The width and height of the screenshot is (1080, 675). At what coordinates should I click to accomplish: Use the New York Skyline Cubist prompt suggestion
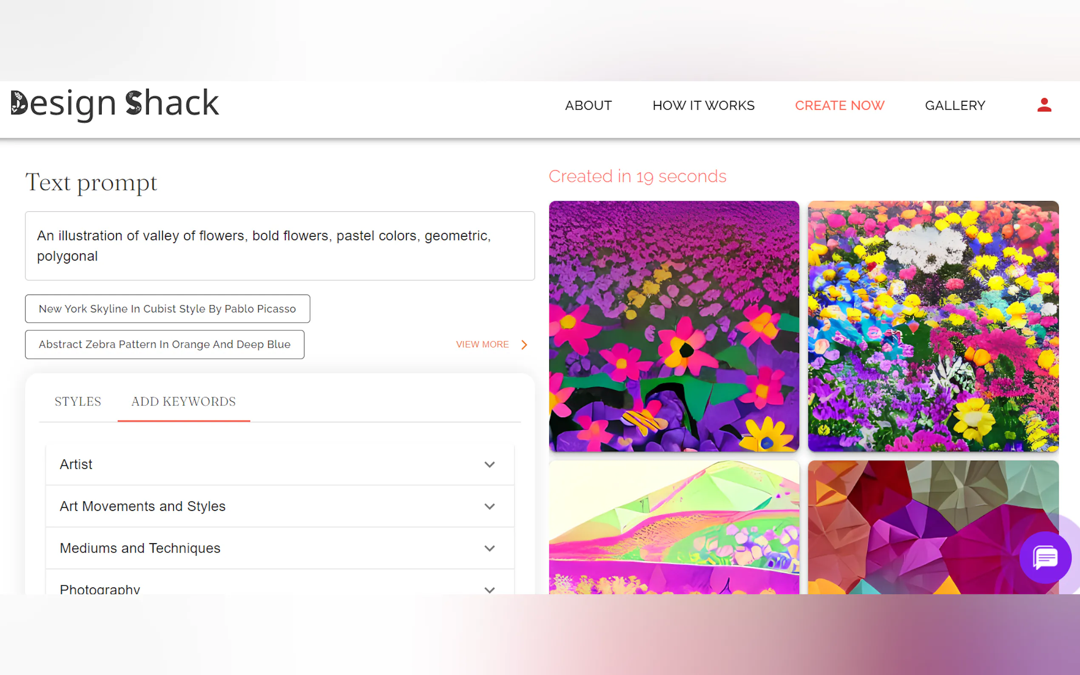click(168, 309)
